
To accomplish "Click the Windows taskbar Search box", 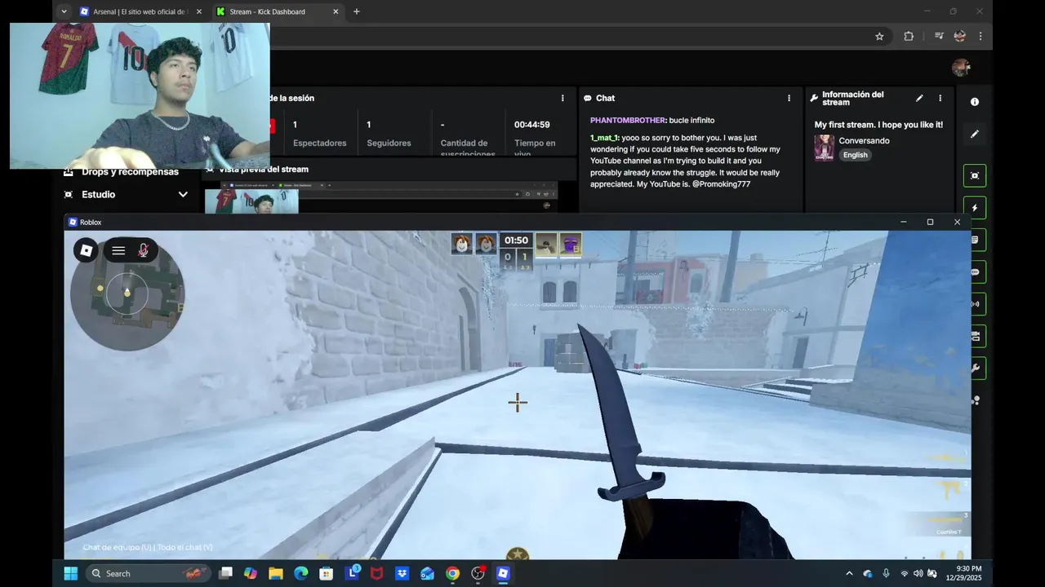I will 148,573.
